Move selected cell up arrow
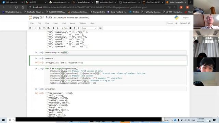The width and height of the screenshot is (219, 123). [54, 28]
